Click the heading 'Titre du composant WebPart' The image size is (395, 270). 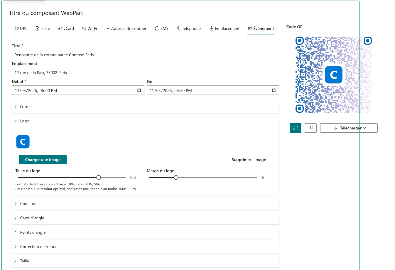pyautogui.click(x=46, y=13)
